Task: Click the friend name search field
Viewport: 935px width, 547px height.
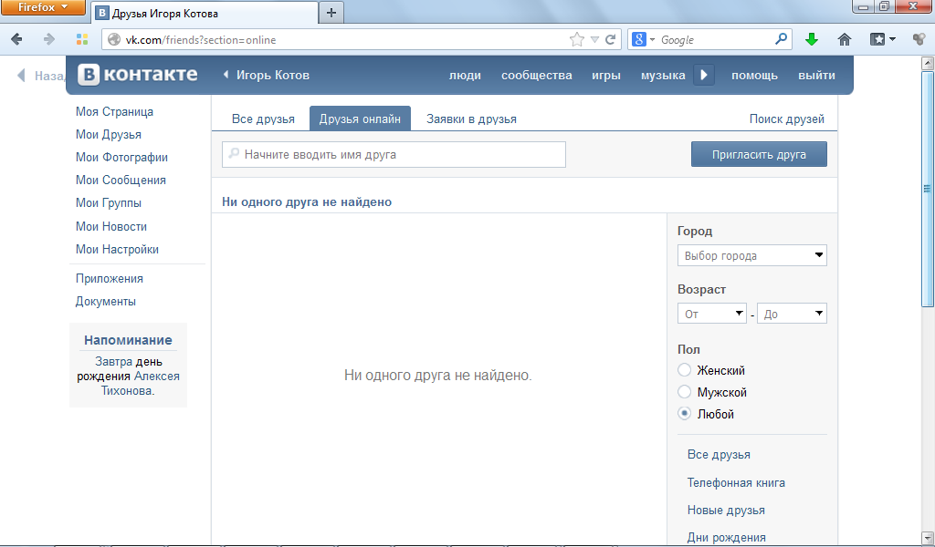Action: (x=394, y=155)
